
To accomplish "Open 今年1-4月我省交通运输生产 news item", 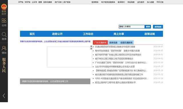I will point(121,79).
